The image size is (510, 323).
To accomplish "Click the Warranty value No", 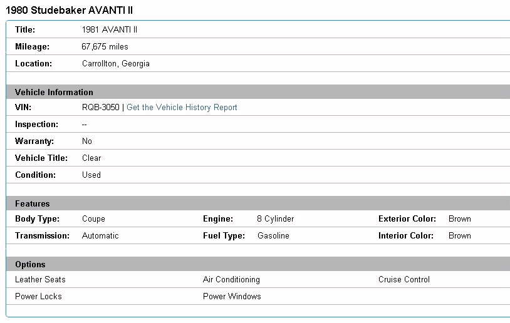I will (x=87, y=141).
